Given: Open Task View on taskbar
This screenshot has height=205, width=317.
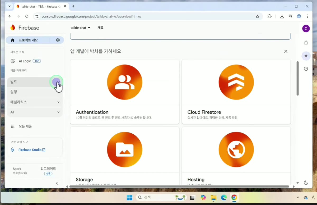Looking at the screenshot, I should [192, 198].
